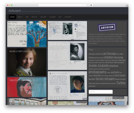This screenshot has width=134, height=113.
Task: Select the 'Syria' tag
Action: 117,75
